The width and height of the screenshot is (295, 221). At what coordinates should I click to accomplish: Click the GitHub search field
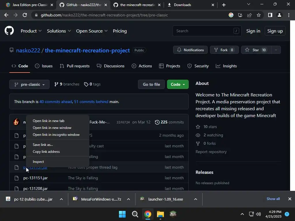[207, 31]
